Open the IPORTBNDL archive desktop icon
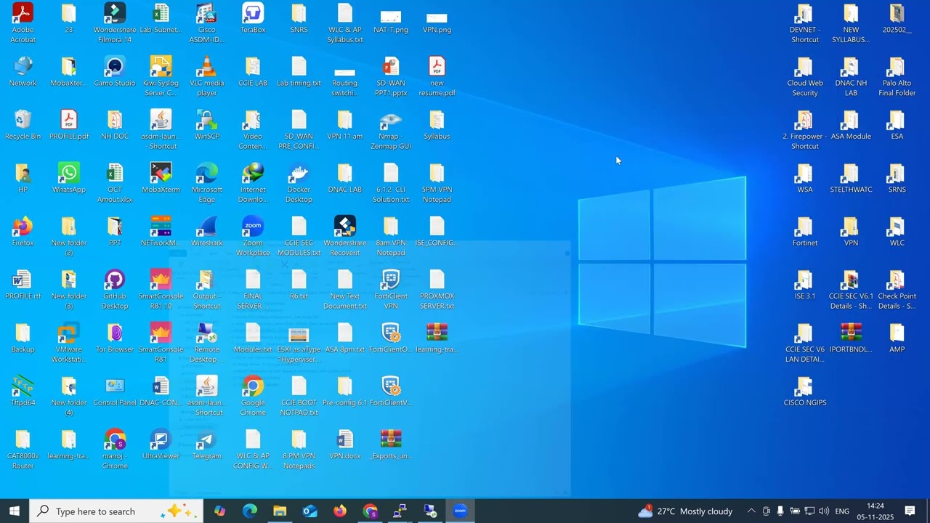This screenshot has height=523, width=930. click(x=851, y=338)
